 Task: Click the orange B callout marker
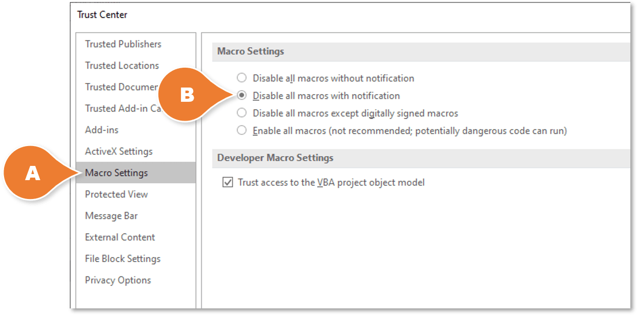(x=188, y=96)
